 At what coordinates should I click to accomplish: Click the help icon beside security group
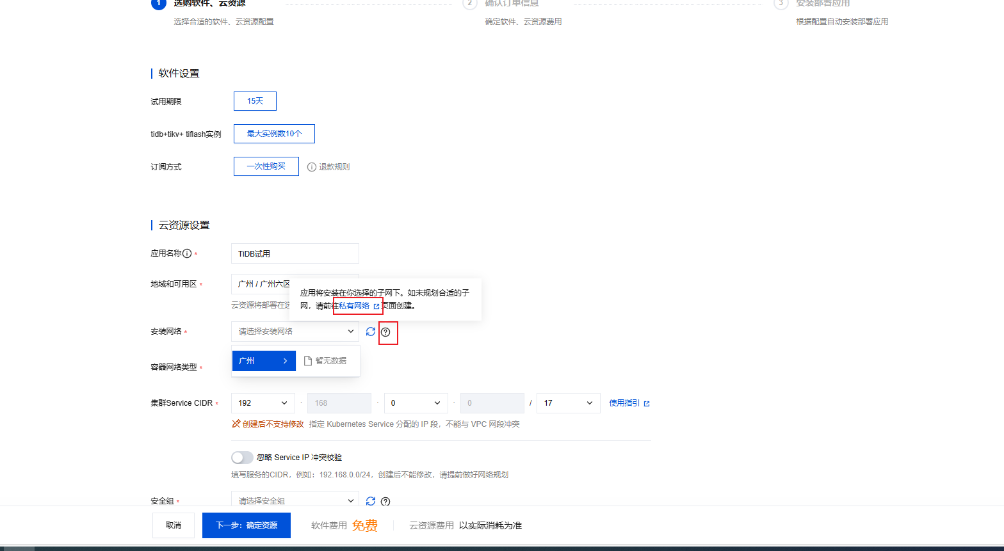click(x=385, y=502)
